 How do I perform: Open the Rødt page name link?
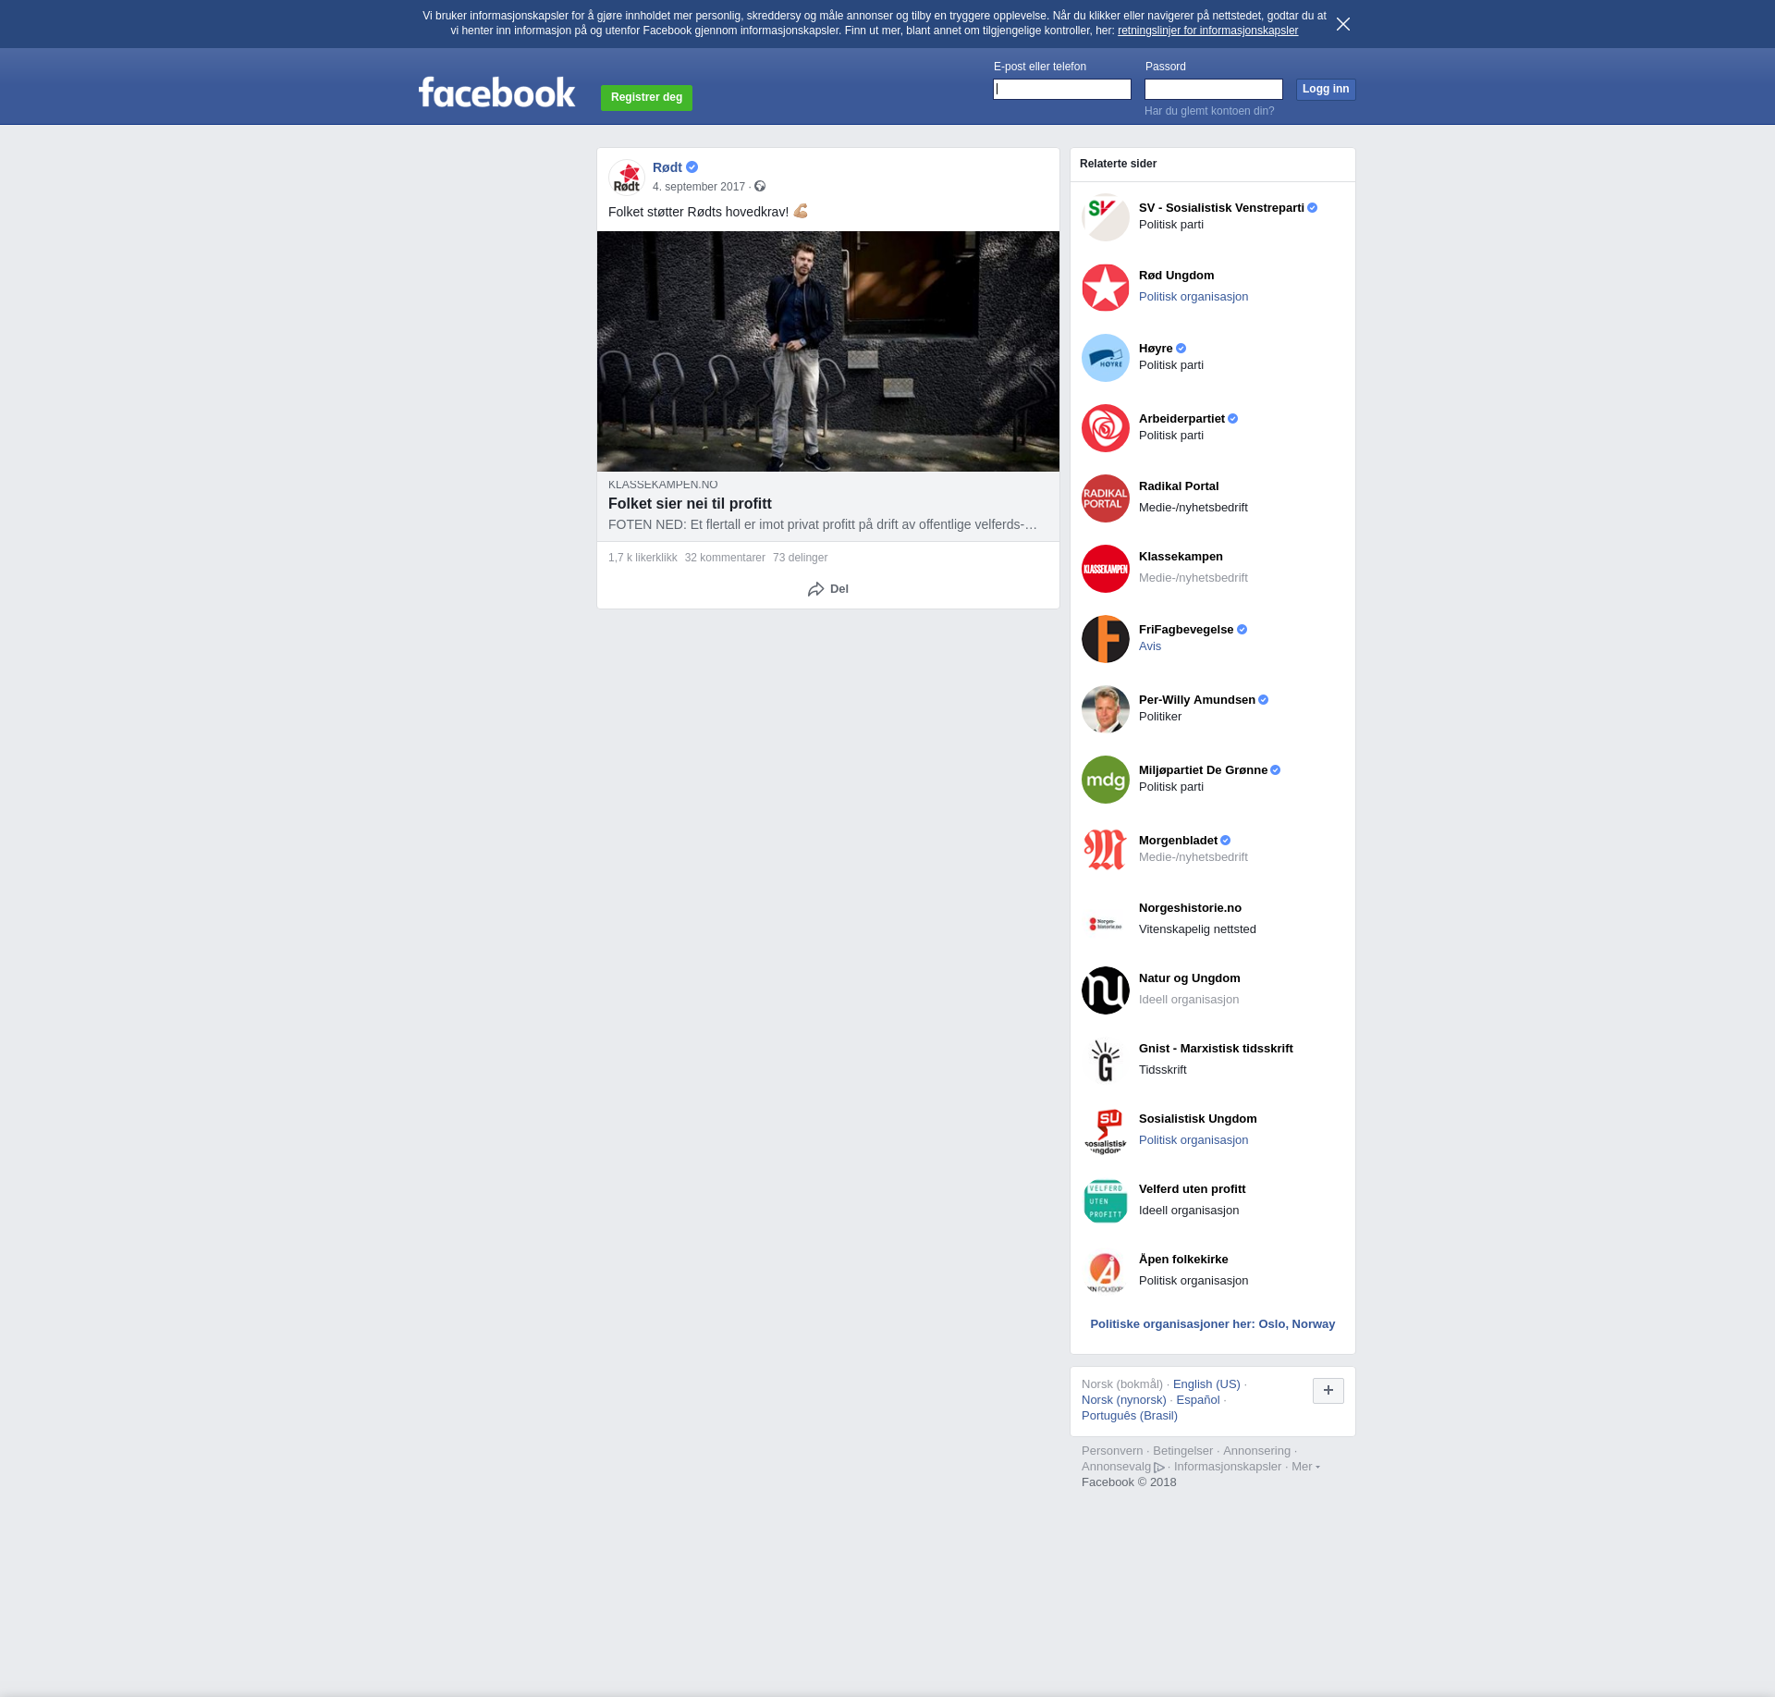667,167
